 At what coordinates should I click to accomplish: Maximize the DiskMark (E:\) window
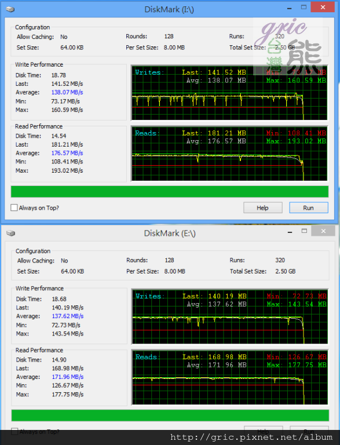point(304,231)
